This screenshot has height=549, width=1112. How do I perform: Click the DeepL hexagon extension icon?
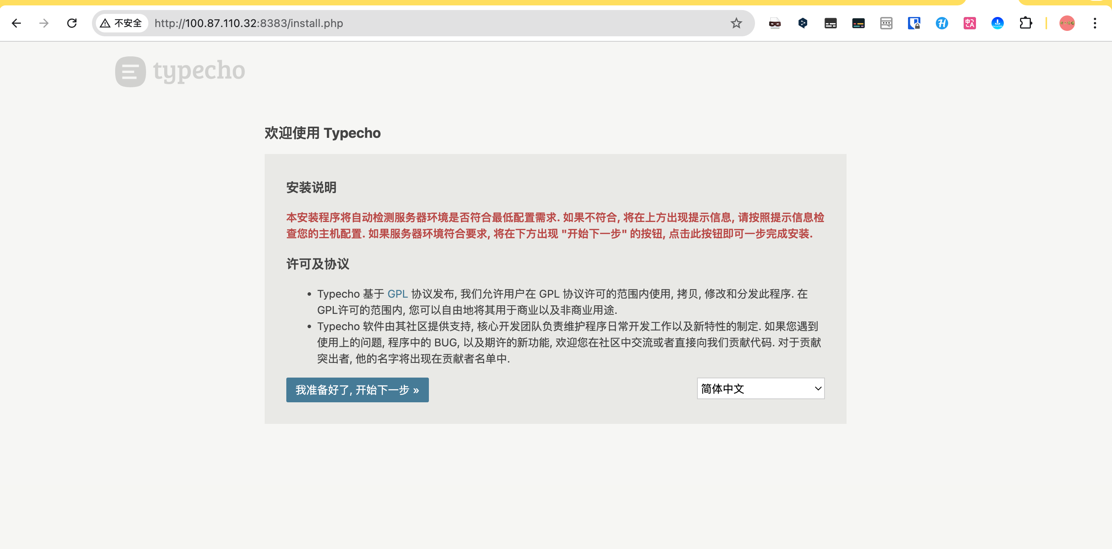[803, 23]
